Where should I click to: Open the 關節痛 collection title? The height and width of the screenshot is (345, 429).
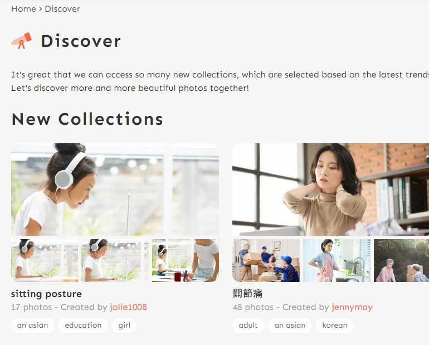coord(247,293)
